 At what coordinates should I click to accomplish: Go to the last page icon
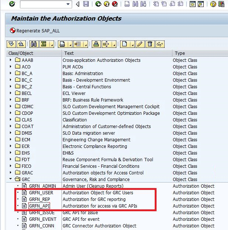[x=180, y=4]
